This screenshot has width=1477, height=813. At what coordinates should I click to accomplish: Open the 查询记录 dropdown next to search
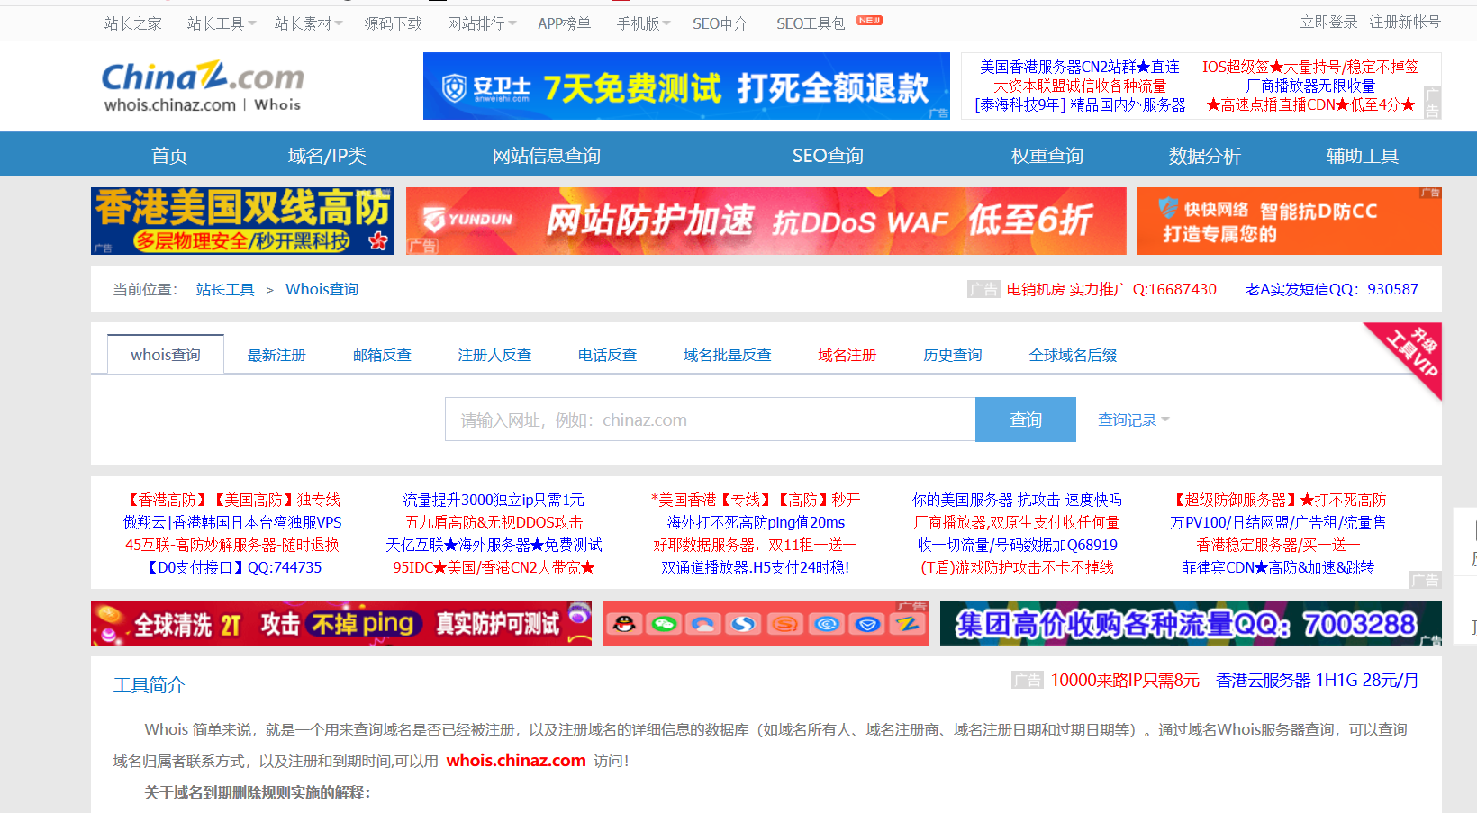(x=1128, y=419)
